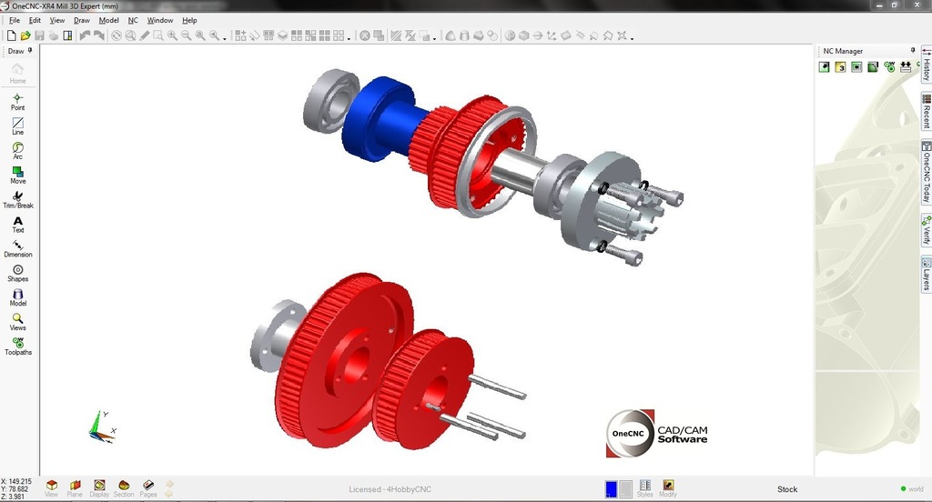Click the Home button in Draw panel
The image size is (932, 502).
click(x=17, y=74)
